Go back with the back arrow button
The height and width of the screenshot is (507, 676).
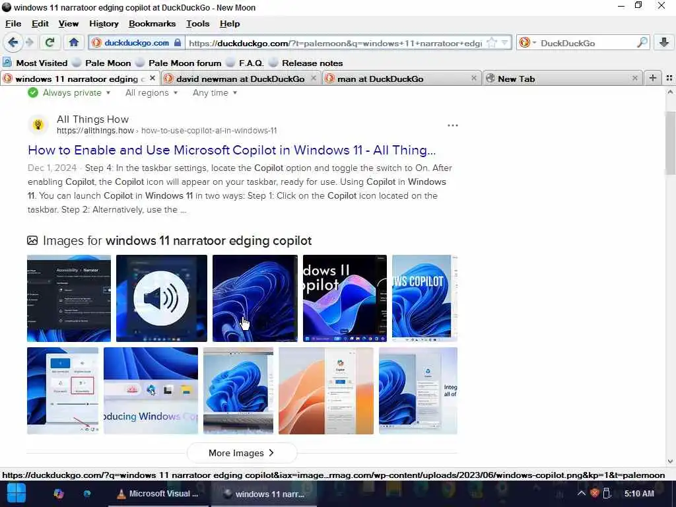(x=13, y=43)
